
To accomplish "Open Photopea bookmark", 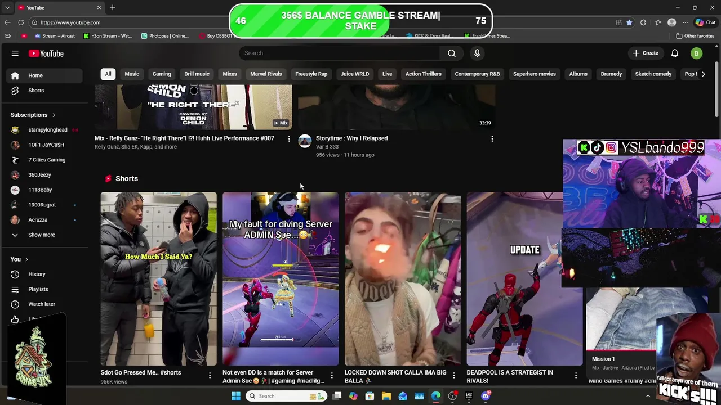I will coord(165,36).
